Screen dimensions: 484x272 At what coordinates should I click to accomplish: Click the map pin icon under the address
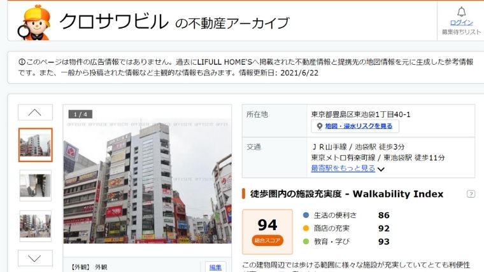320,126
